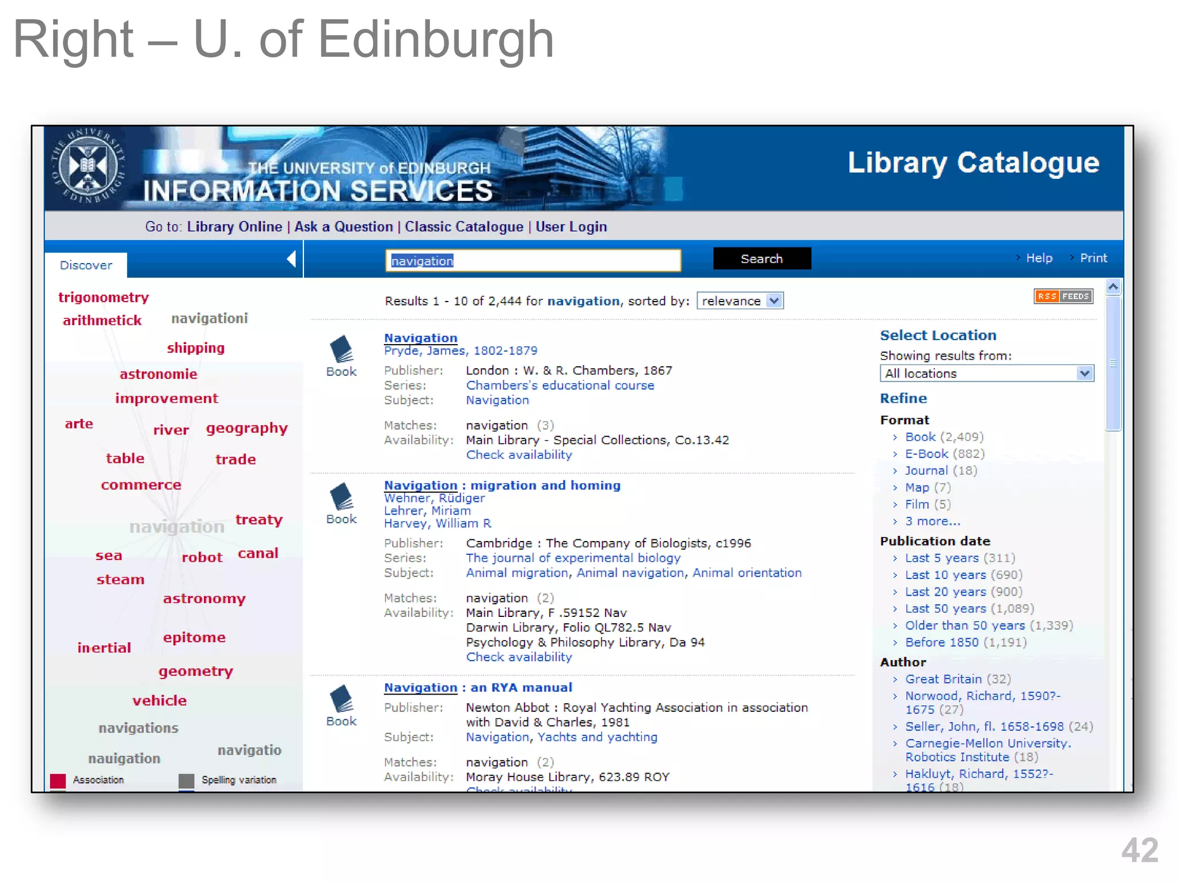Refine format to E-Book (882)

click(x=945, y=454)
